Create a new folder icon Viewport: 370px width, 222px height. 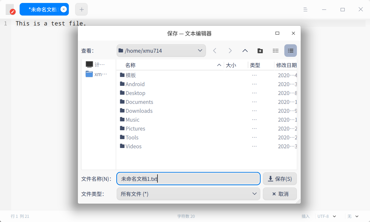click(x=260, y=51)
